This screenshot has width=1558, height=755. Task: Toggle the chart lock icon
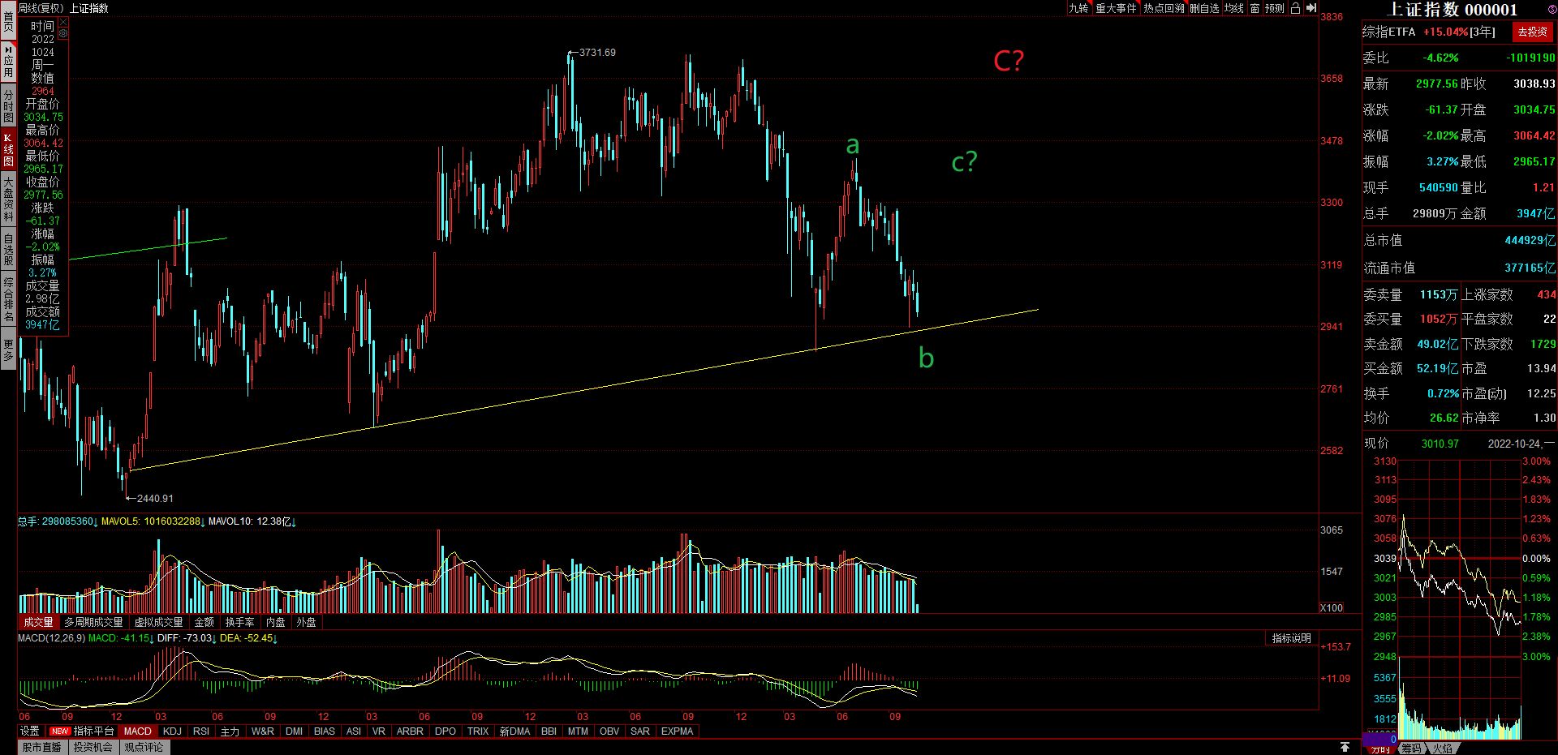pyautogui.click(x=1295, y=8)
